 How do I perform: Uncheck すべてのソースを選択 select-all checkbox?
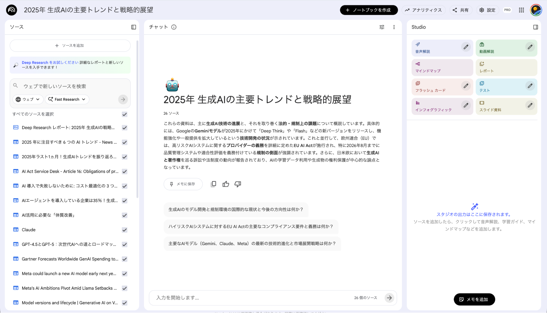(125, 114)
